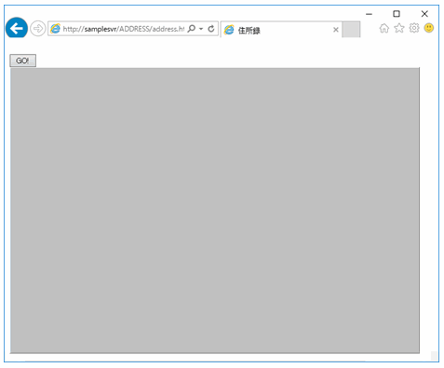This screenshot has height=368, width=444.
Task: Select the 住所録 tab
Action: pyautogui.click(x=281, y=30)
